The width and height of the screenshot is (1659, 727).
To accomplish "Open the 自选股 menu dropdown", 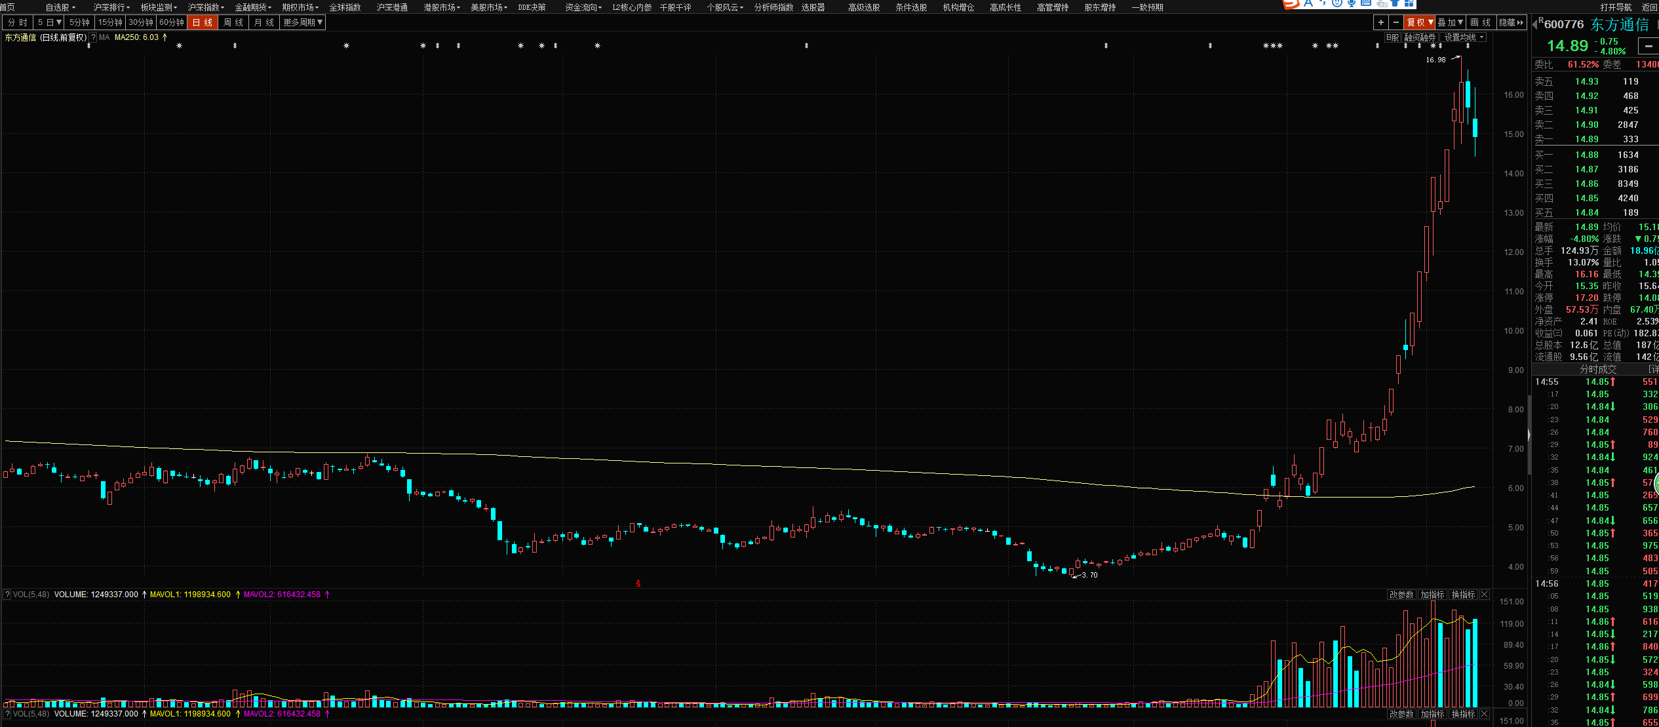I will click(x=60, y=7).
